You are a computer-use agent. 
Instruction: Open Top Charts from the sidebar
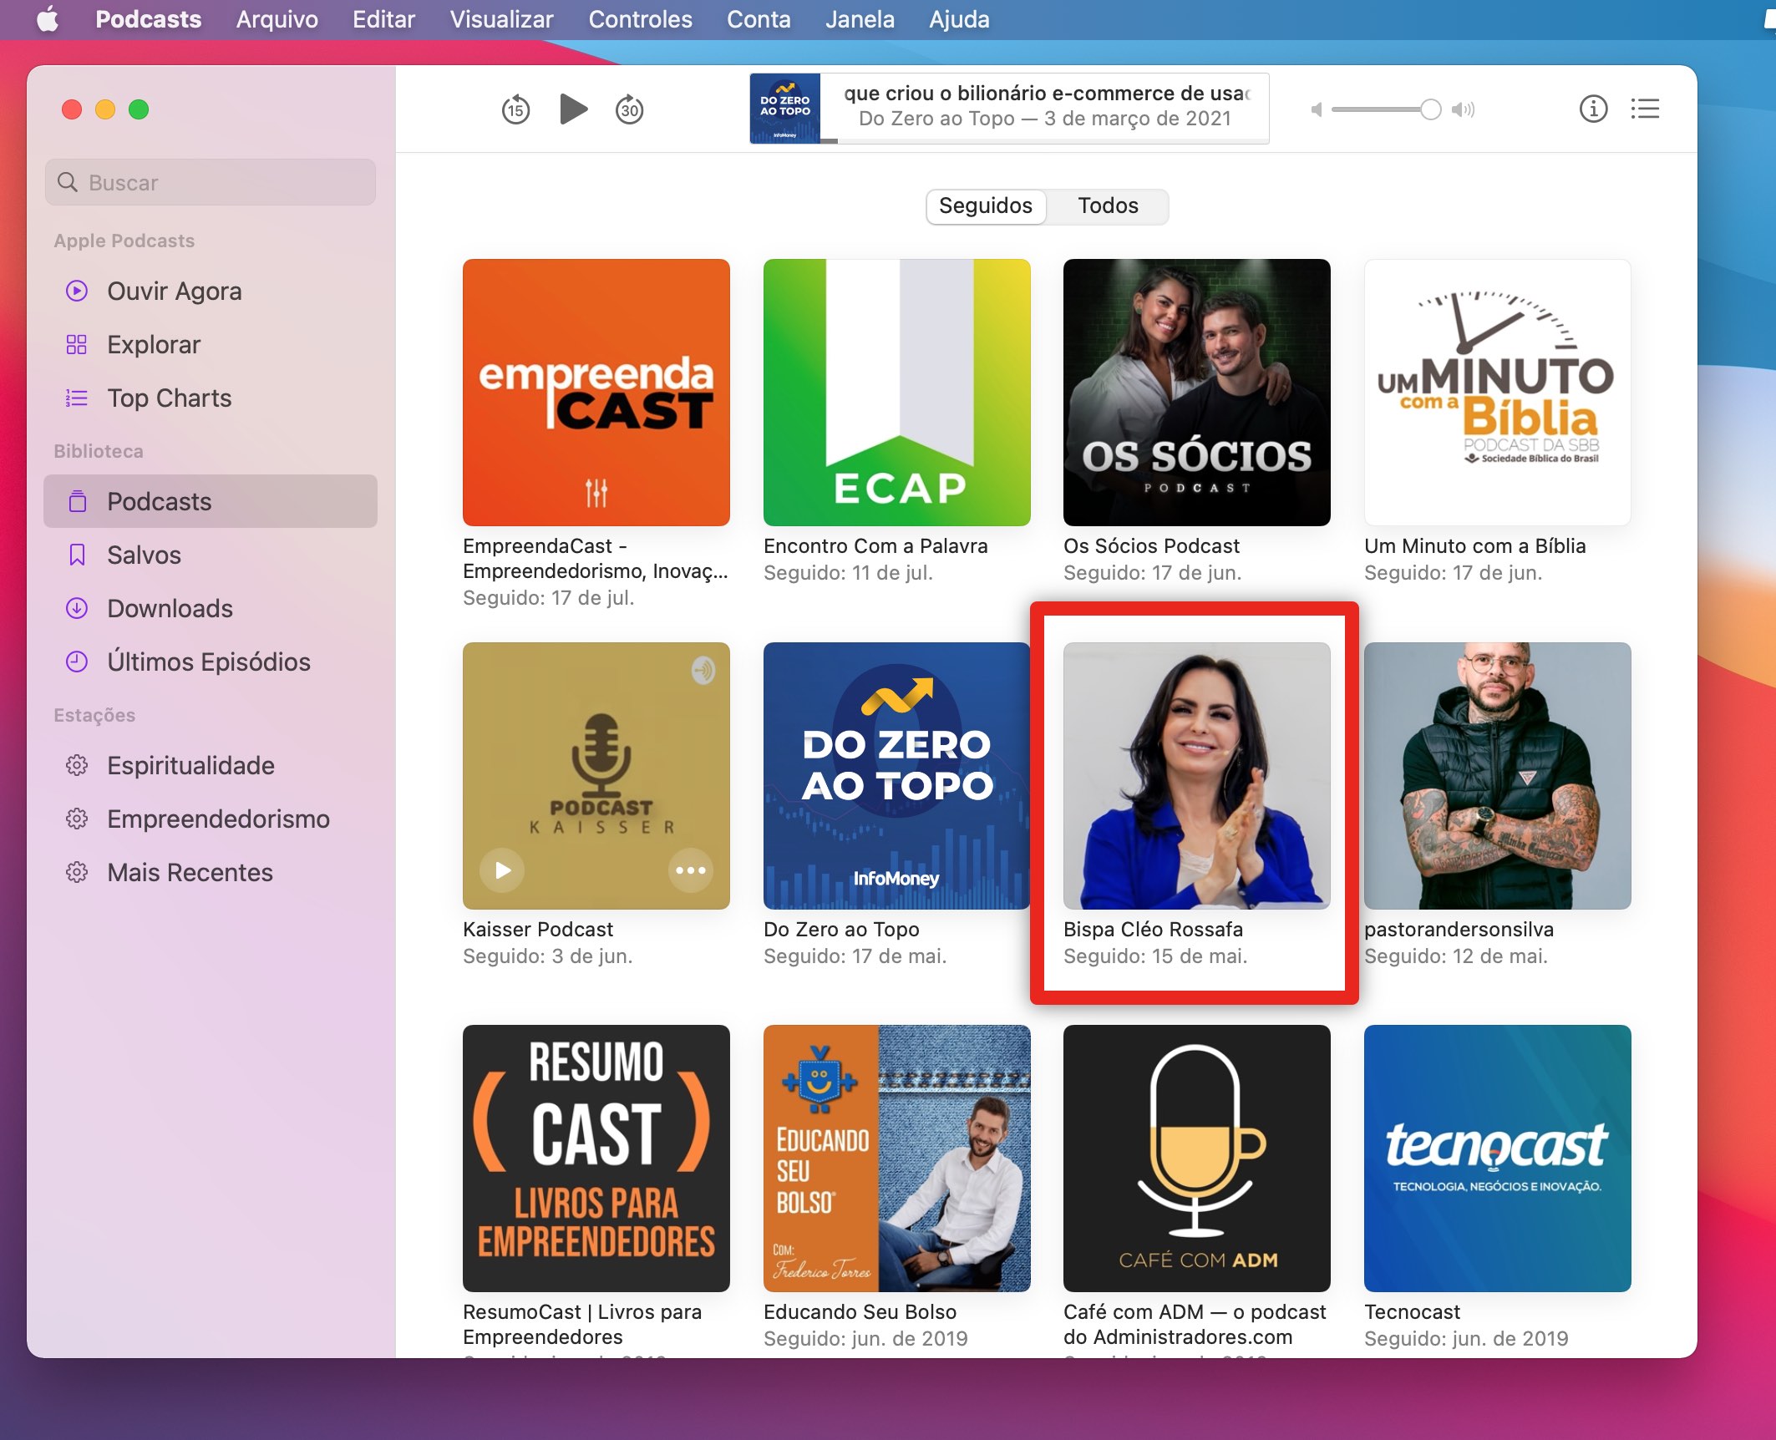click(168, 398)
